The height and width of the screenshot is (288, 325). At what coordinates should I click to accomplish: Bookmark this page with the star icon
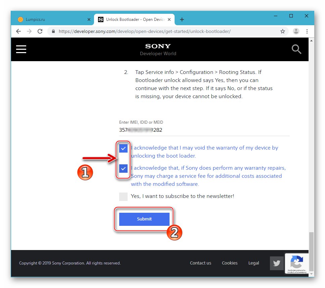[x=283, y=31]
